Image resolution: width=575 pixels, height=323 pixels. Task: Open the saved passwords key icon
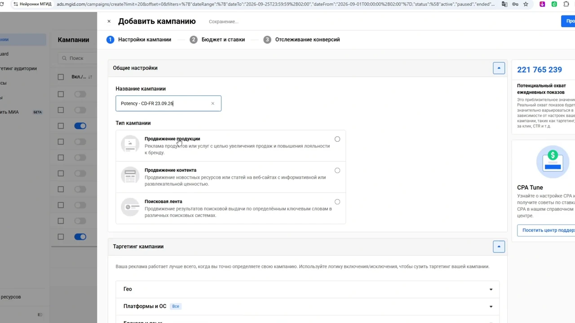pyautogui.click(x=515, y=4)
